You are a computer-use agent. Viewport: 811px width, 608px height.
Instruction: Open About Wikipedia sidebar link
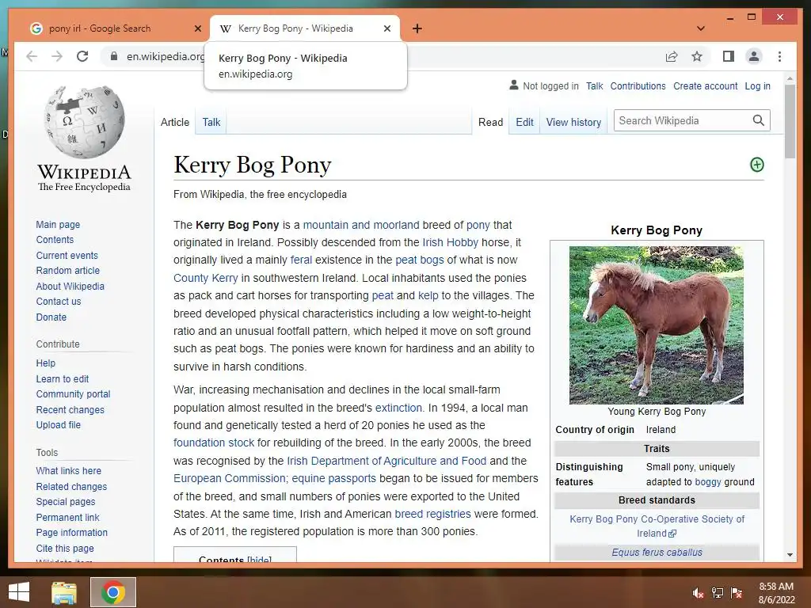(x=70, y=286)
